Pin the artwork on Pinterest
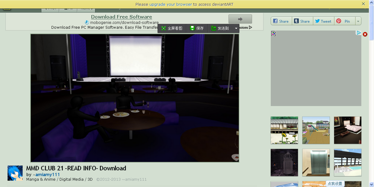This screenshot has width=374, height=187. (x=344, y=21)
